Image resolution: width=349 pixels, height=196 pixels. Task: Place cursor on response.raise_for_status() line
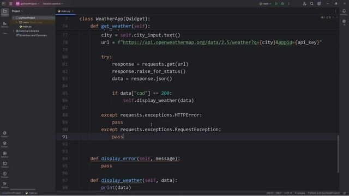149,71
